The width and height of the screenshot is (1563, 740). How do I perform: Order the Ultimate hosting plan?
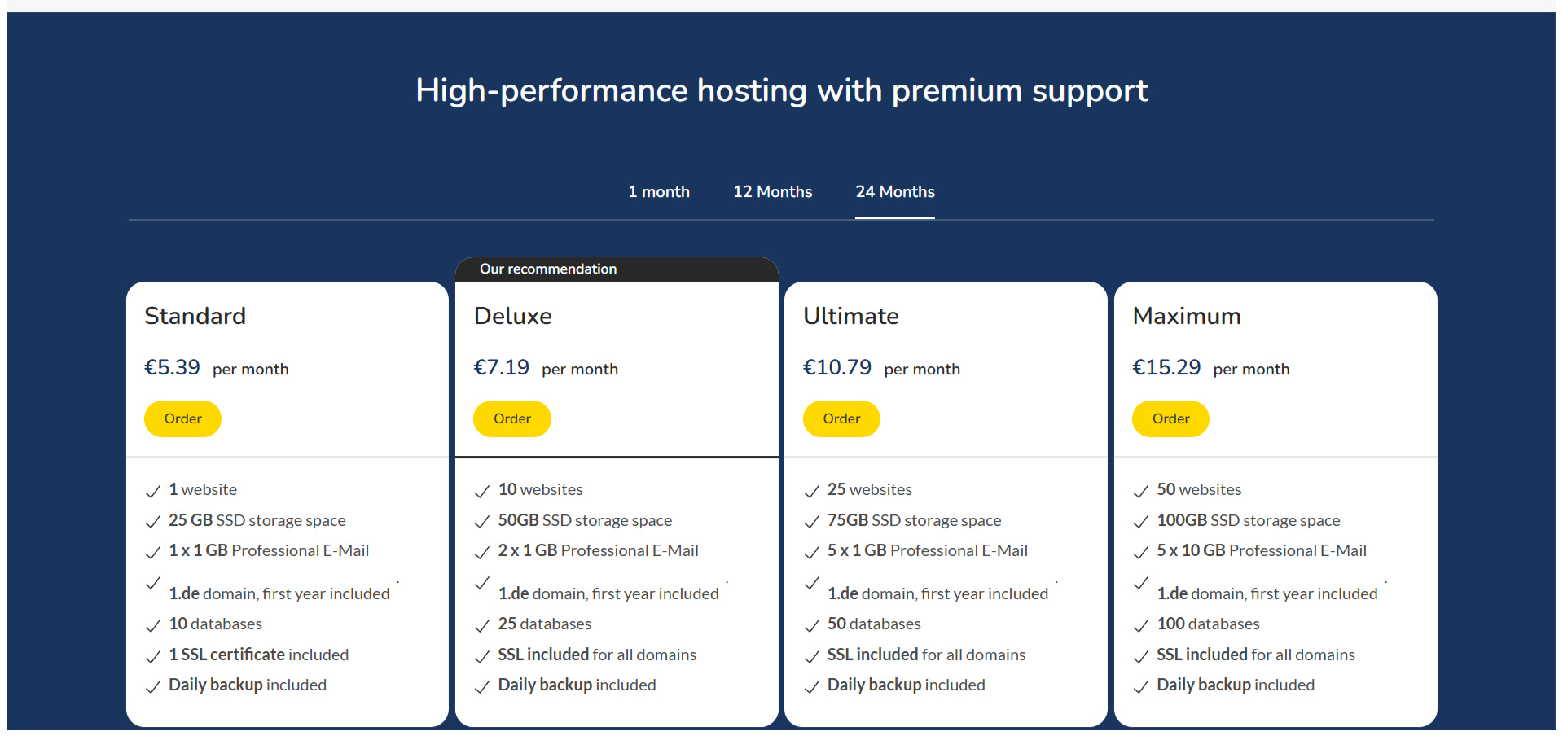click(x=841, y=418)
